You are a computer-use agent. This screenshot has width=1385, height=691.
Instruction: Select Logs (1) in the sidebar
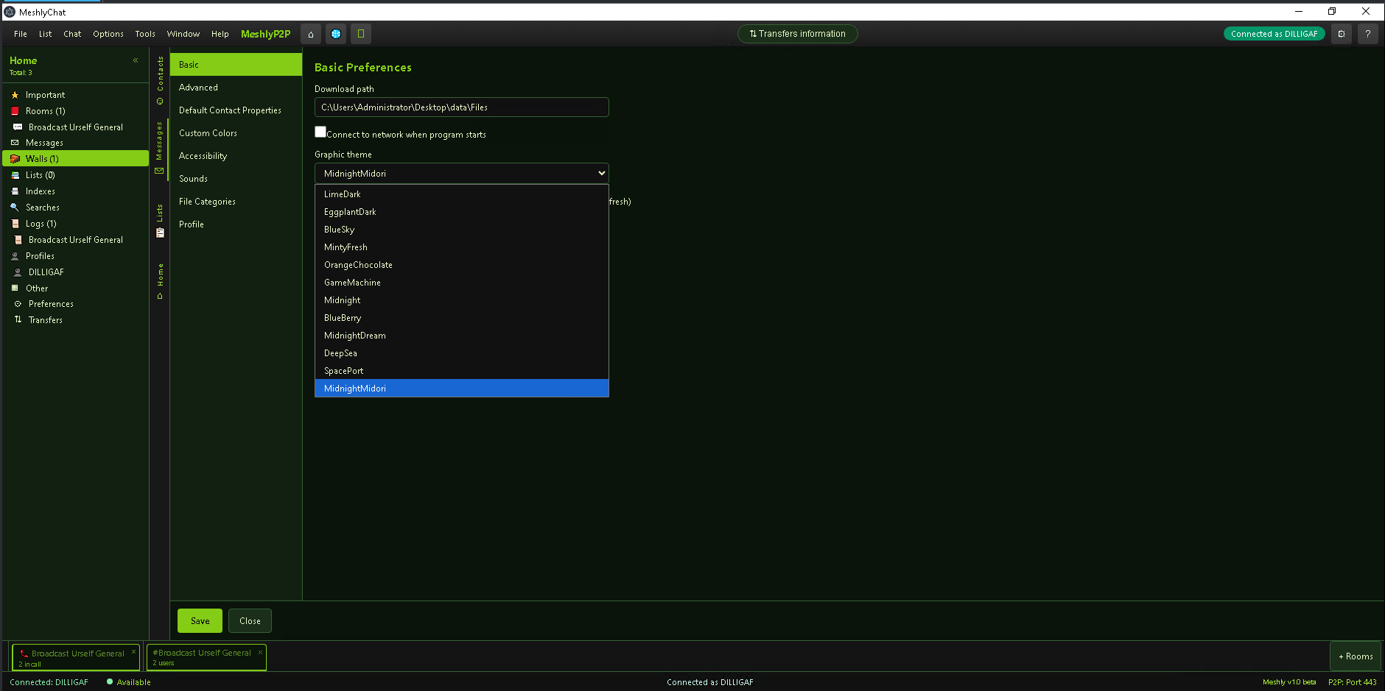[75, 224]
